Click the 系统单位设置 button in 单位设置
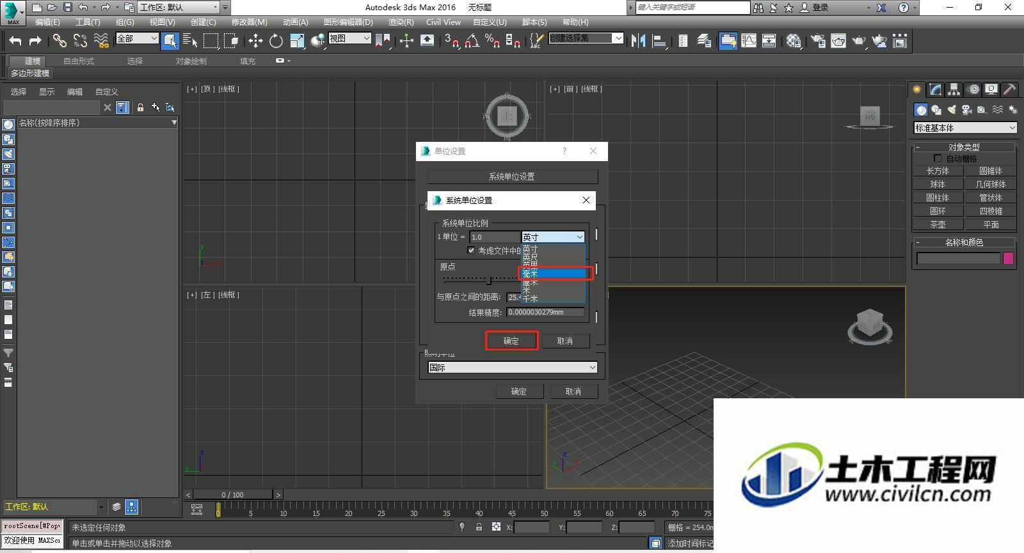 coord(512,176)
